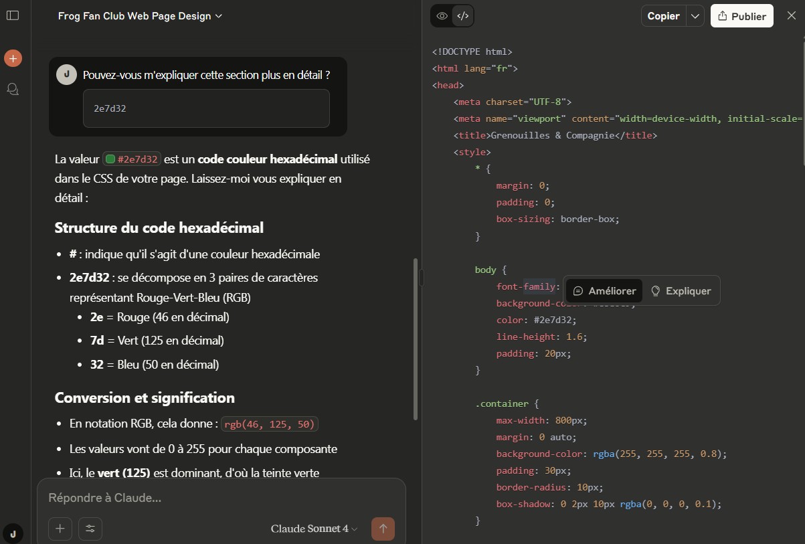805x544 pixels.
Task: Click the Copier button
Action: point(663,16)
